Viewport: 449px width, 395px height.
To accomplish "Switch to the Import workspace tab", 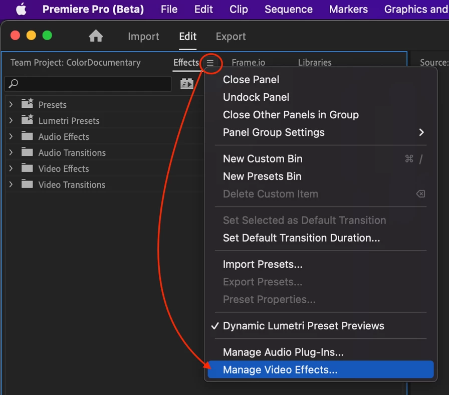I will pos(143,37).
